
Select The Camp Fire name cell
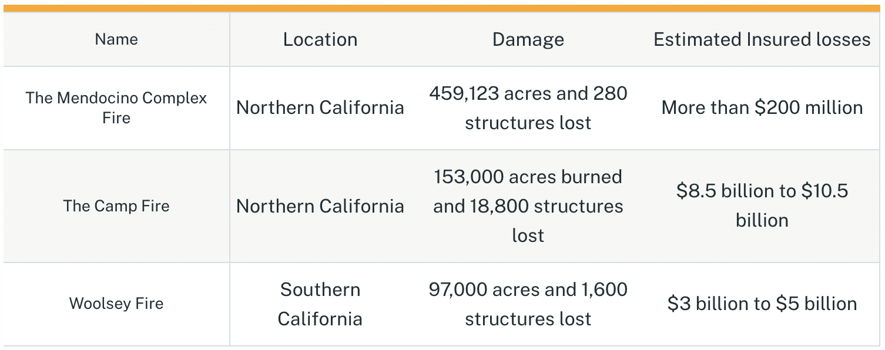point(116,206)
